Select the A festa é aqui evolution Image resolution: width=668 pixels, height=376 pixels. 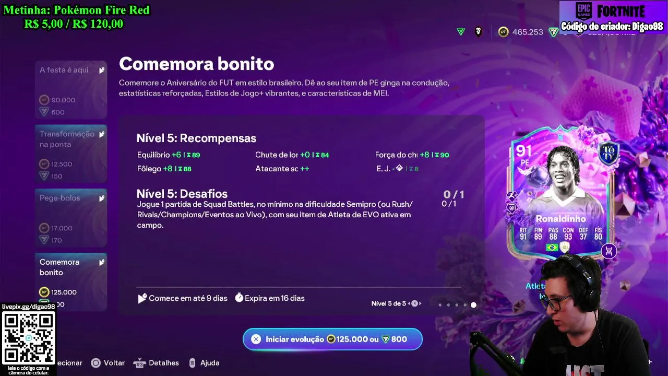click(71, 90)
